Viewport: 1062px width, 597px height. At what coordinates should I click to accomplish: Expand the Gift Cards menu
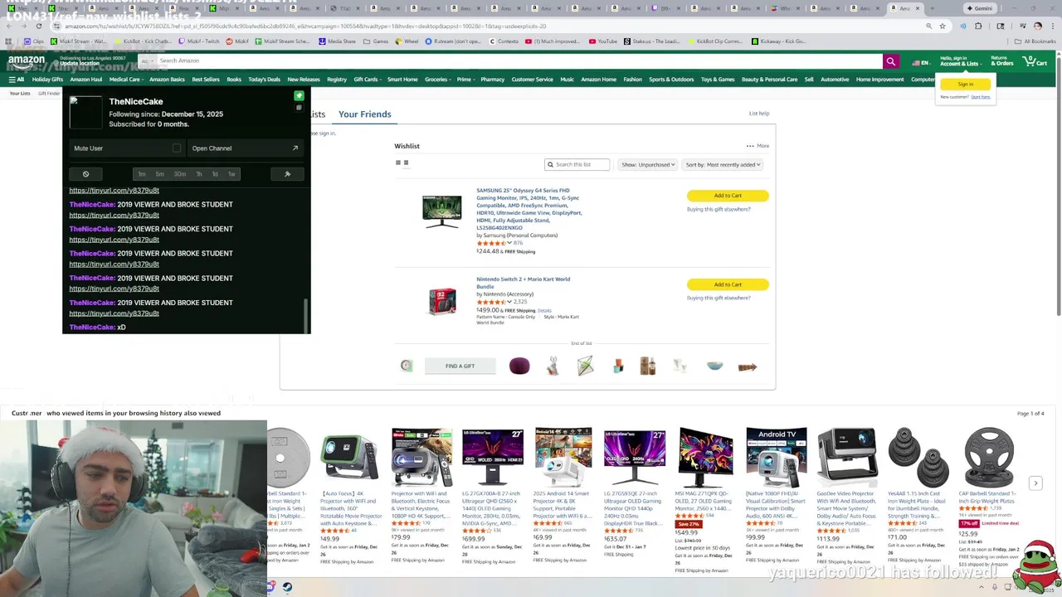tap(368, 80)
